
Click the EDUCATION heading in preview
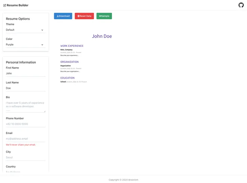(67, 78)
